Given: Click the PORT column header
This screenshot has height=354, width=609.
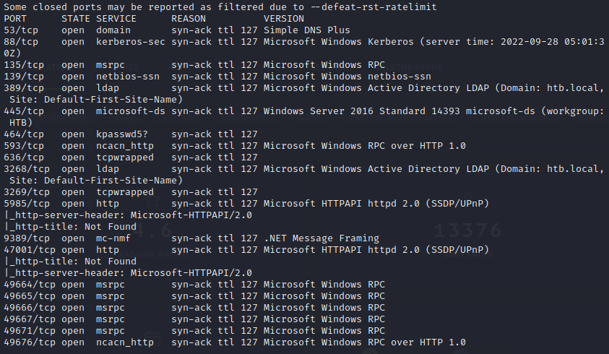Looking at the screenshot, I should point(15,19).
